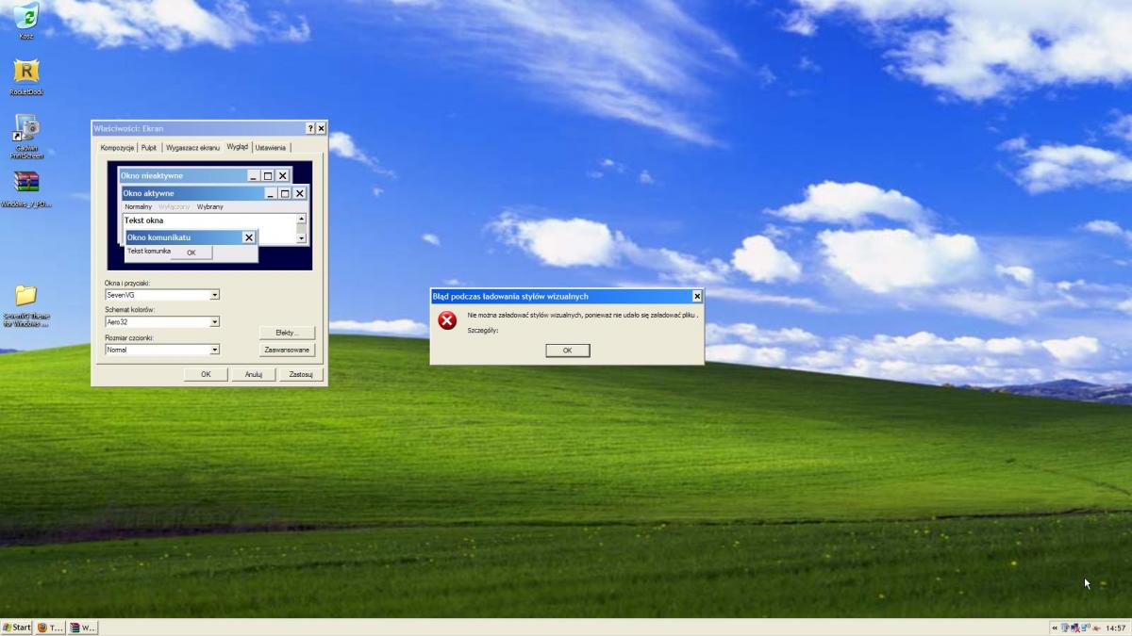Viewport: 1132px width, 636px height.
Task: Click the error text about visual styles
Action: coord(583,315)
